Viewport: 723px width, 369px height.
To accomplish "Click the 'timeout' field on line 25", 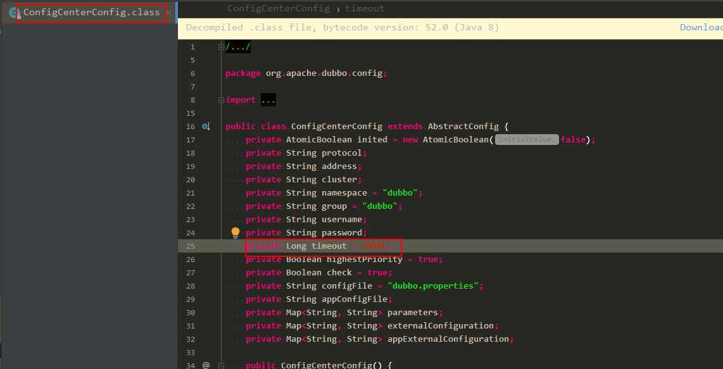I will click(329, 246).
